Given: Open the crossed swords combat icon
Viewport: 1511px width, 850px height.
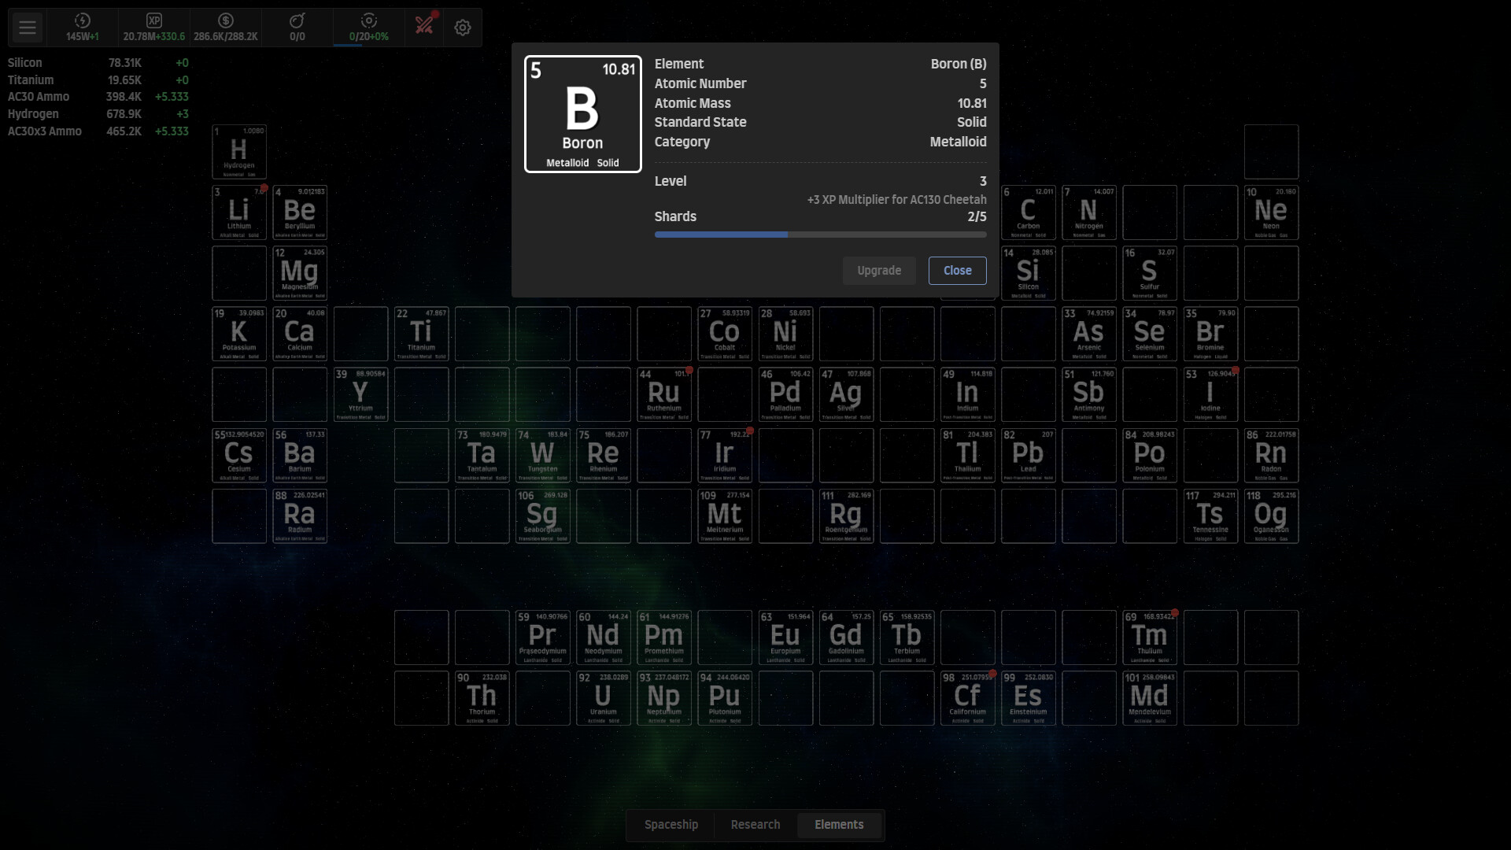Looking at the screenshot, I should (424, 26).
